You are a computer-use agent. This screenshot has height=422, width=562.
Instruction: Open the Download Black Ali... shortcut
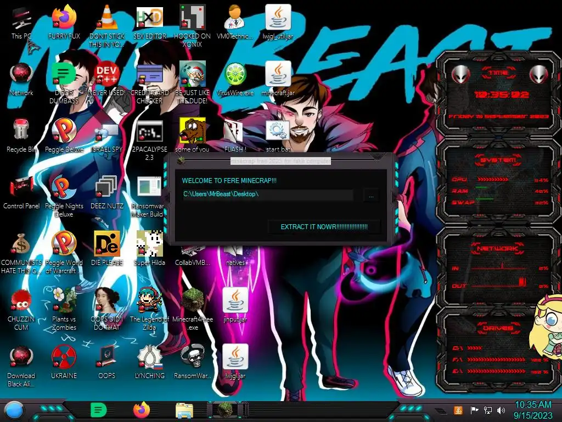coord(21,357)
